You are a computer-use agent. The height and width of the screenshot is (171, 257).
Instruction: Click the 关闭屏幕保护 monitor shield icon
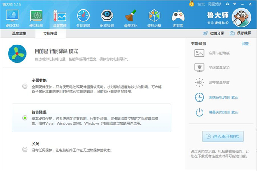[199, 68]
